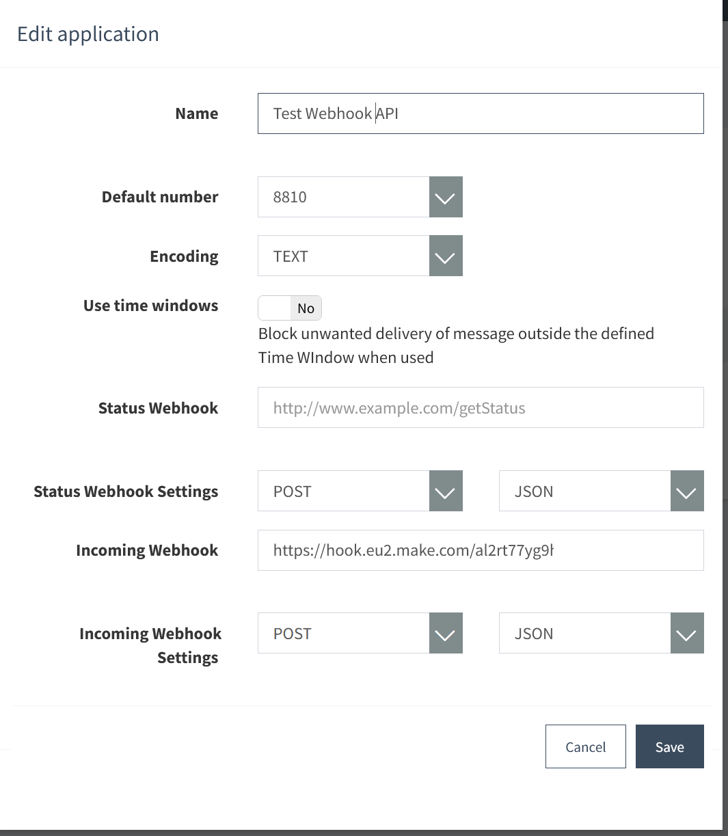Open Status Webhook Settings POST method dropdown

[x=360, y=491]
